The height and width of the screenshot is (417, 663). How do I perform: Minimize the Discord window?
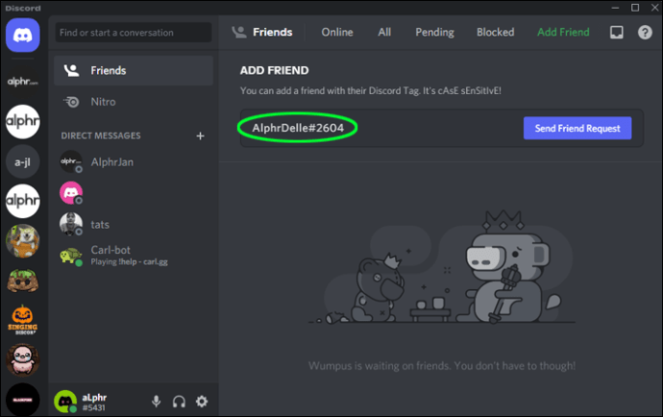(615, 7)
